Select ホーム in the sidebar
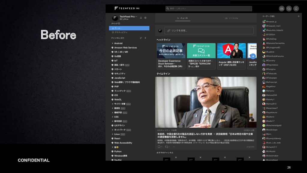307x173 pixels. click(x=129, y=28)
